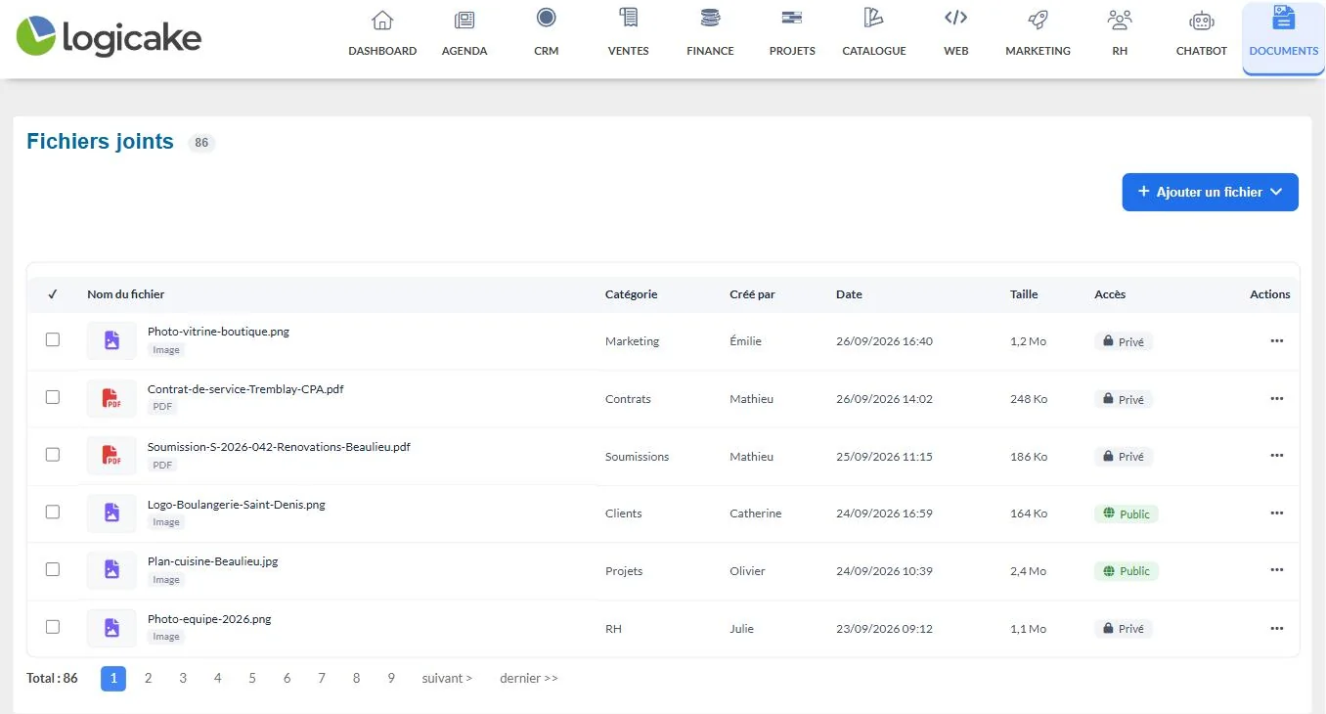Click the image icon for Plan-cuisine-Beaulieu.jpg
This screenshot has height=714, width=1326.
pos(111,570)
